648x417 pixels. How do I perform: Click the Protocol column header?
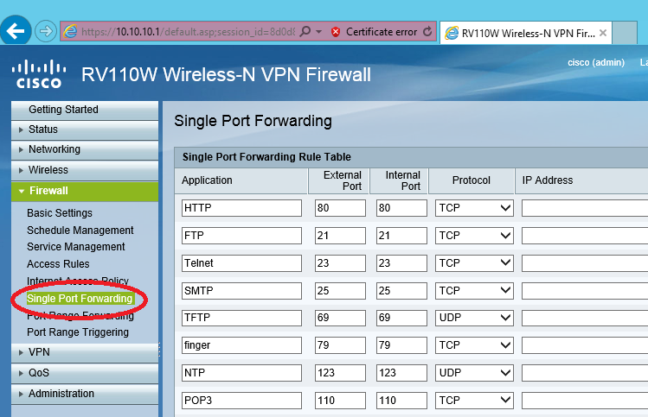tap(472, 180)
